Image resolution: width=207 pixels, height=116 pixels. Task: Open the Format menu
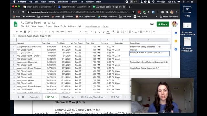click(x=49, y=26)
